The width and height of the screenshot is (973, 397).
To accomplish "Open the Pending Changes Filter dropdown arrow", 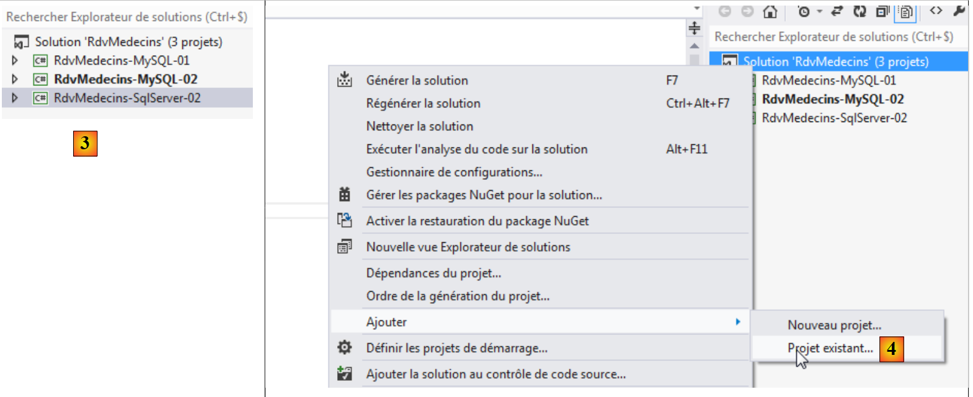I will point(819,11).
